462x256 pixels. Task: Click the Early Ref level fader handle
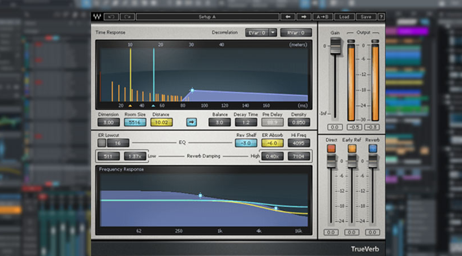(x=352, y=161)
